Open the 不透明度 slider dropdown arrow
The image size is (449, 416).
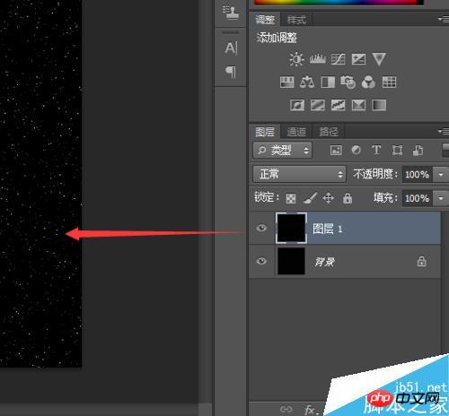click(441, 175)
